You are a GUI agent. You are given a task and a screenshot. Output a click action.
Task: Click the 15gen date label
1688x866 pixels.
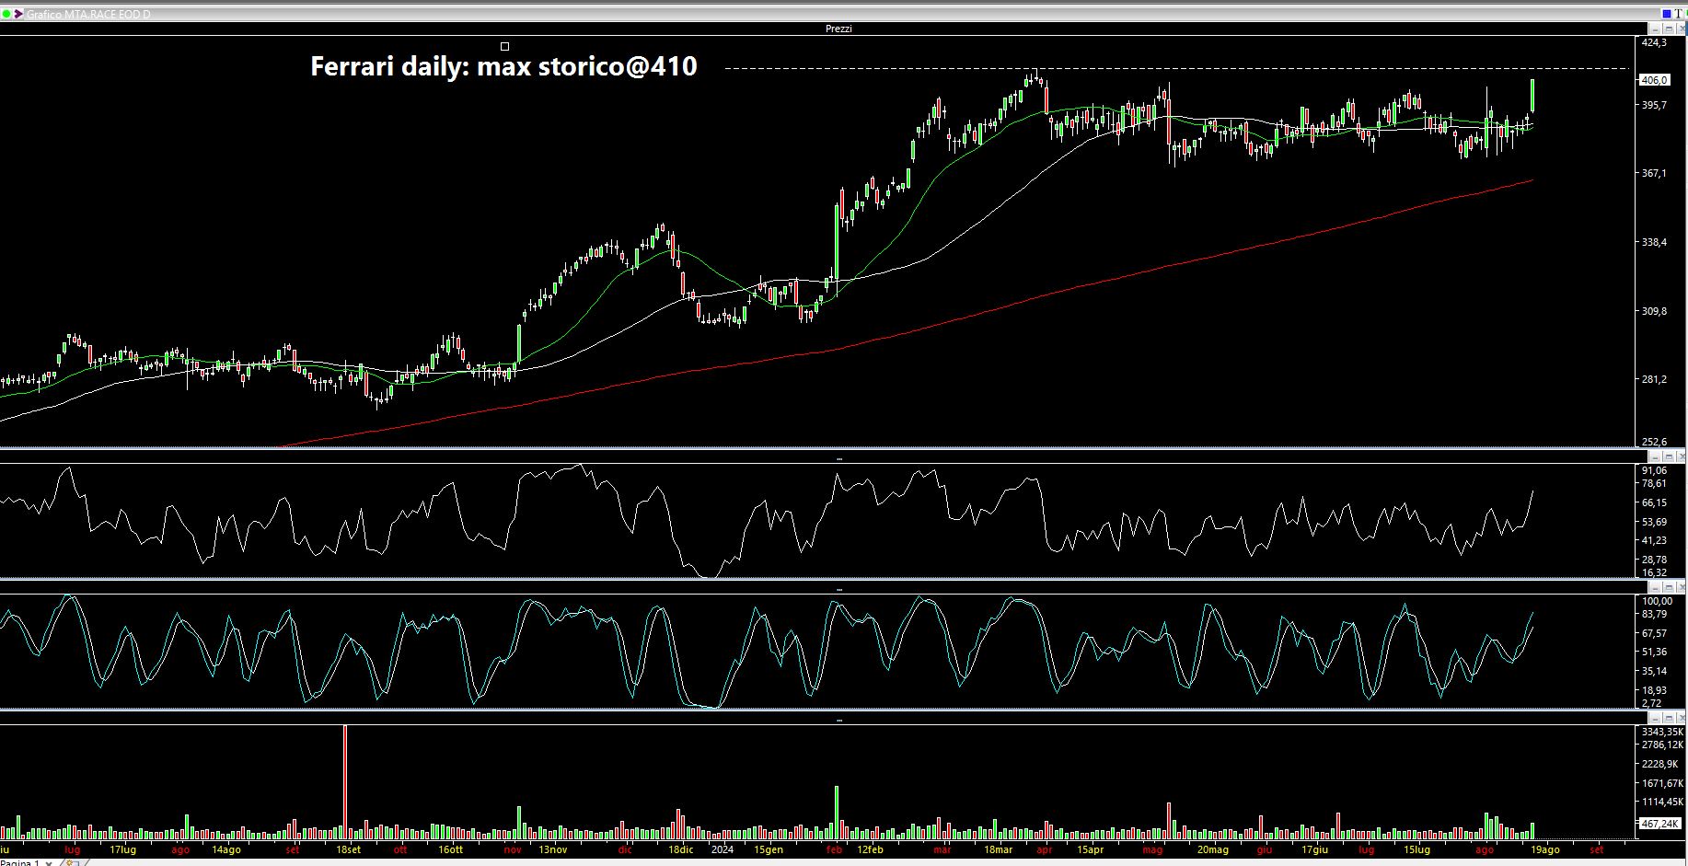click(x=769, y=849)
